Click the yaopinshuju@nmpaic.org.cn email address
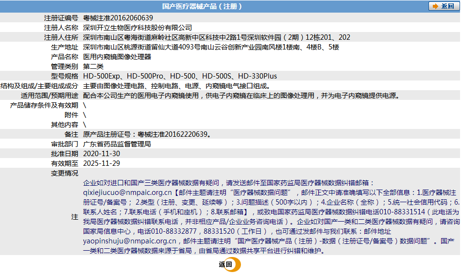Image resolution: width=461 pixels, height=273 pixels. pyautogui.click(x=130, y=241)
